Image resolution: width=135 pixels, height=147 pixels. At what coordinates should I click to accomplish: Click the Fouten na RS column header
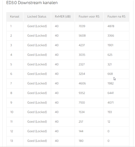pyautogui.click(x=117, y=17)
